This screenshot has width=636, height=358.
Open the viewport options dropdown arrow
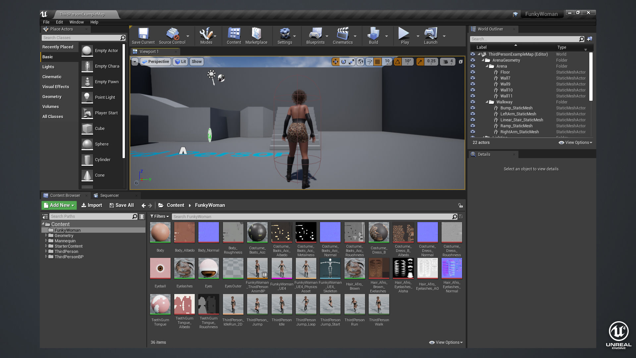[x=134, y=62]
